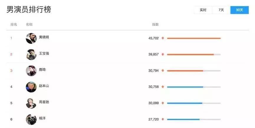
Task: Open Zhou Xingchi's avatar (周星驰)
Action: 31,103
